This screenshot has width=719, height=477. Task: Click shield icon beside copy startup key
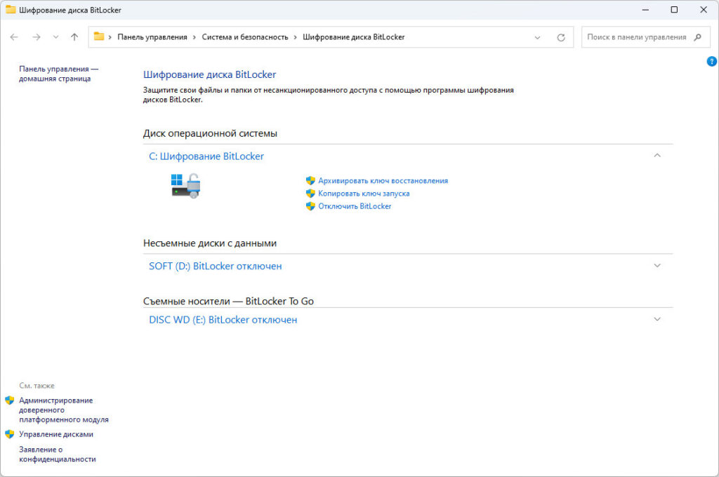point(310,194)
